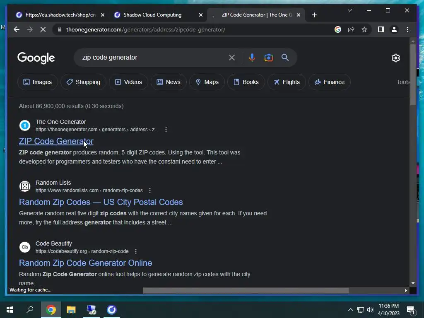This screenshot has height=318, width=424.
Task: Open Random Zip Code Generator Online link
Action: point(85,263)
